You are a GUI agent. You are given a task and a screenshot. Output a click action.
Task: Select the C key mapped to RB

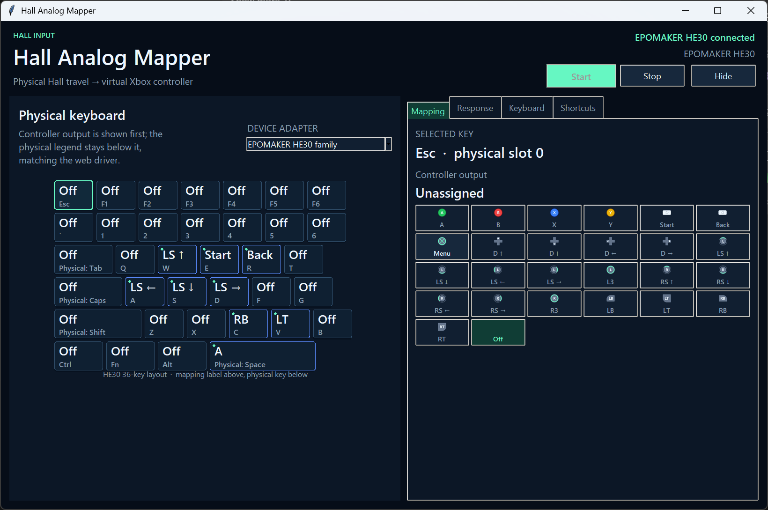(248, 324)
